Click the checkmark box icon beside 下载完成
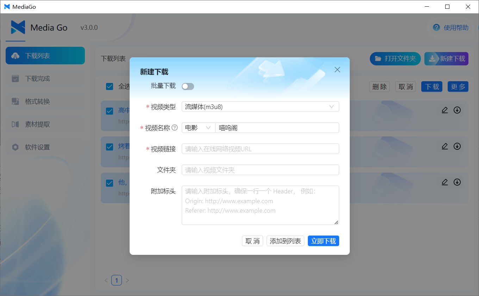This screenshot has height=296, width=479. [15, 78]
